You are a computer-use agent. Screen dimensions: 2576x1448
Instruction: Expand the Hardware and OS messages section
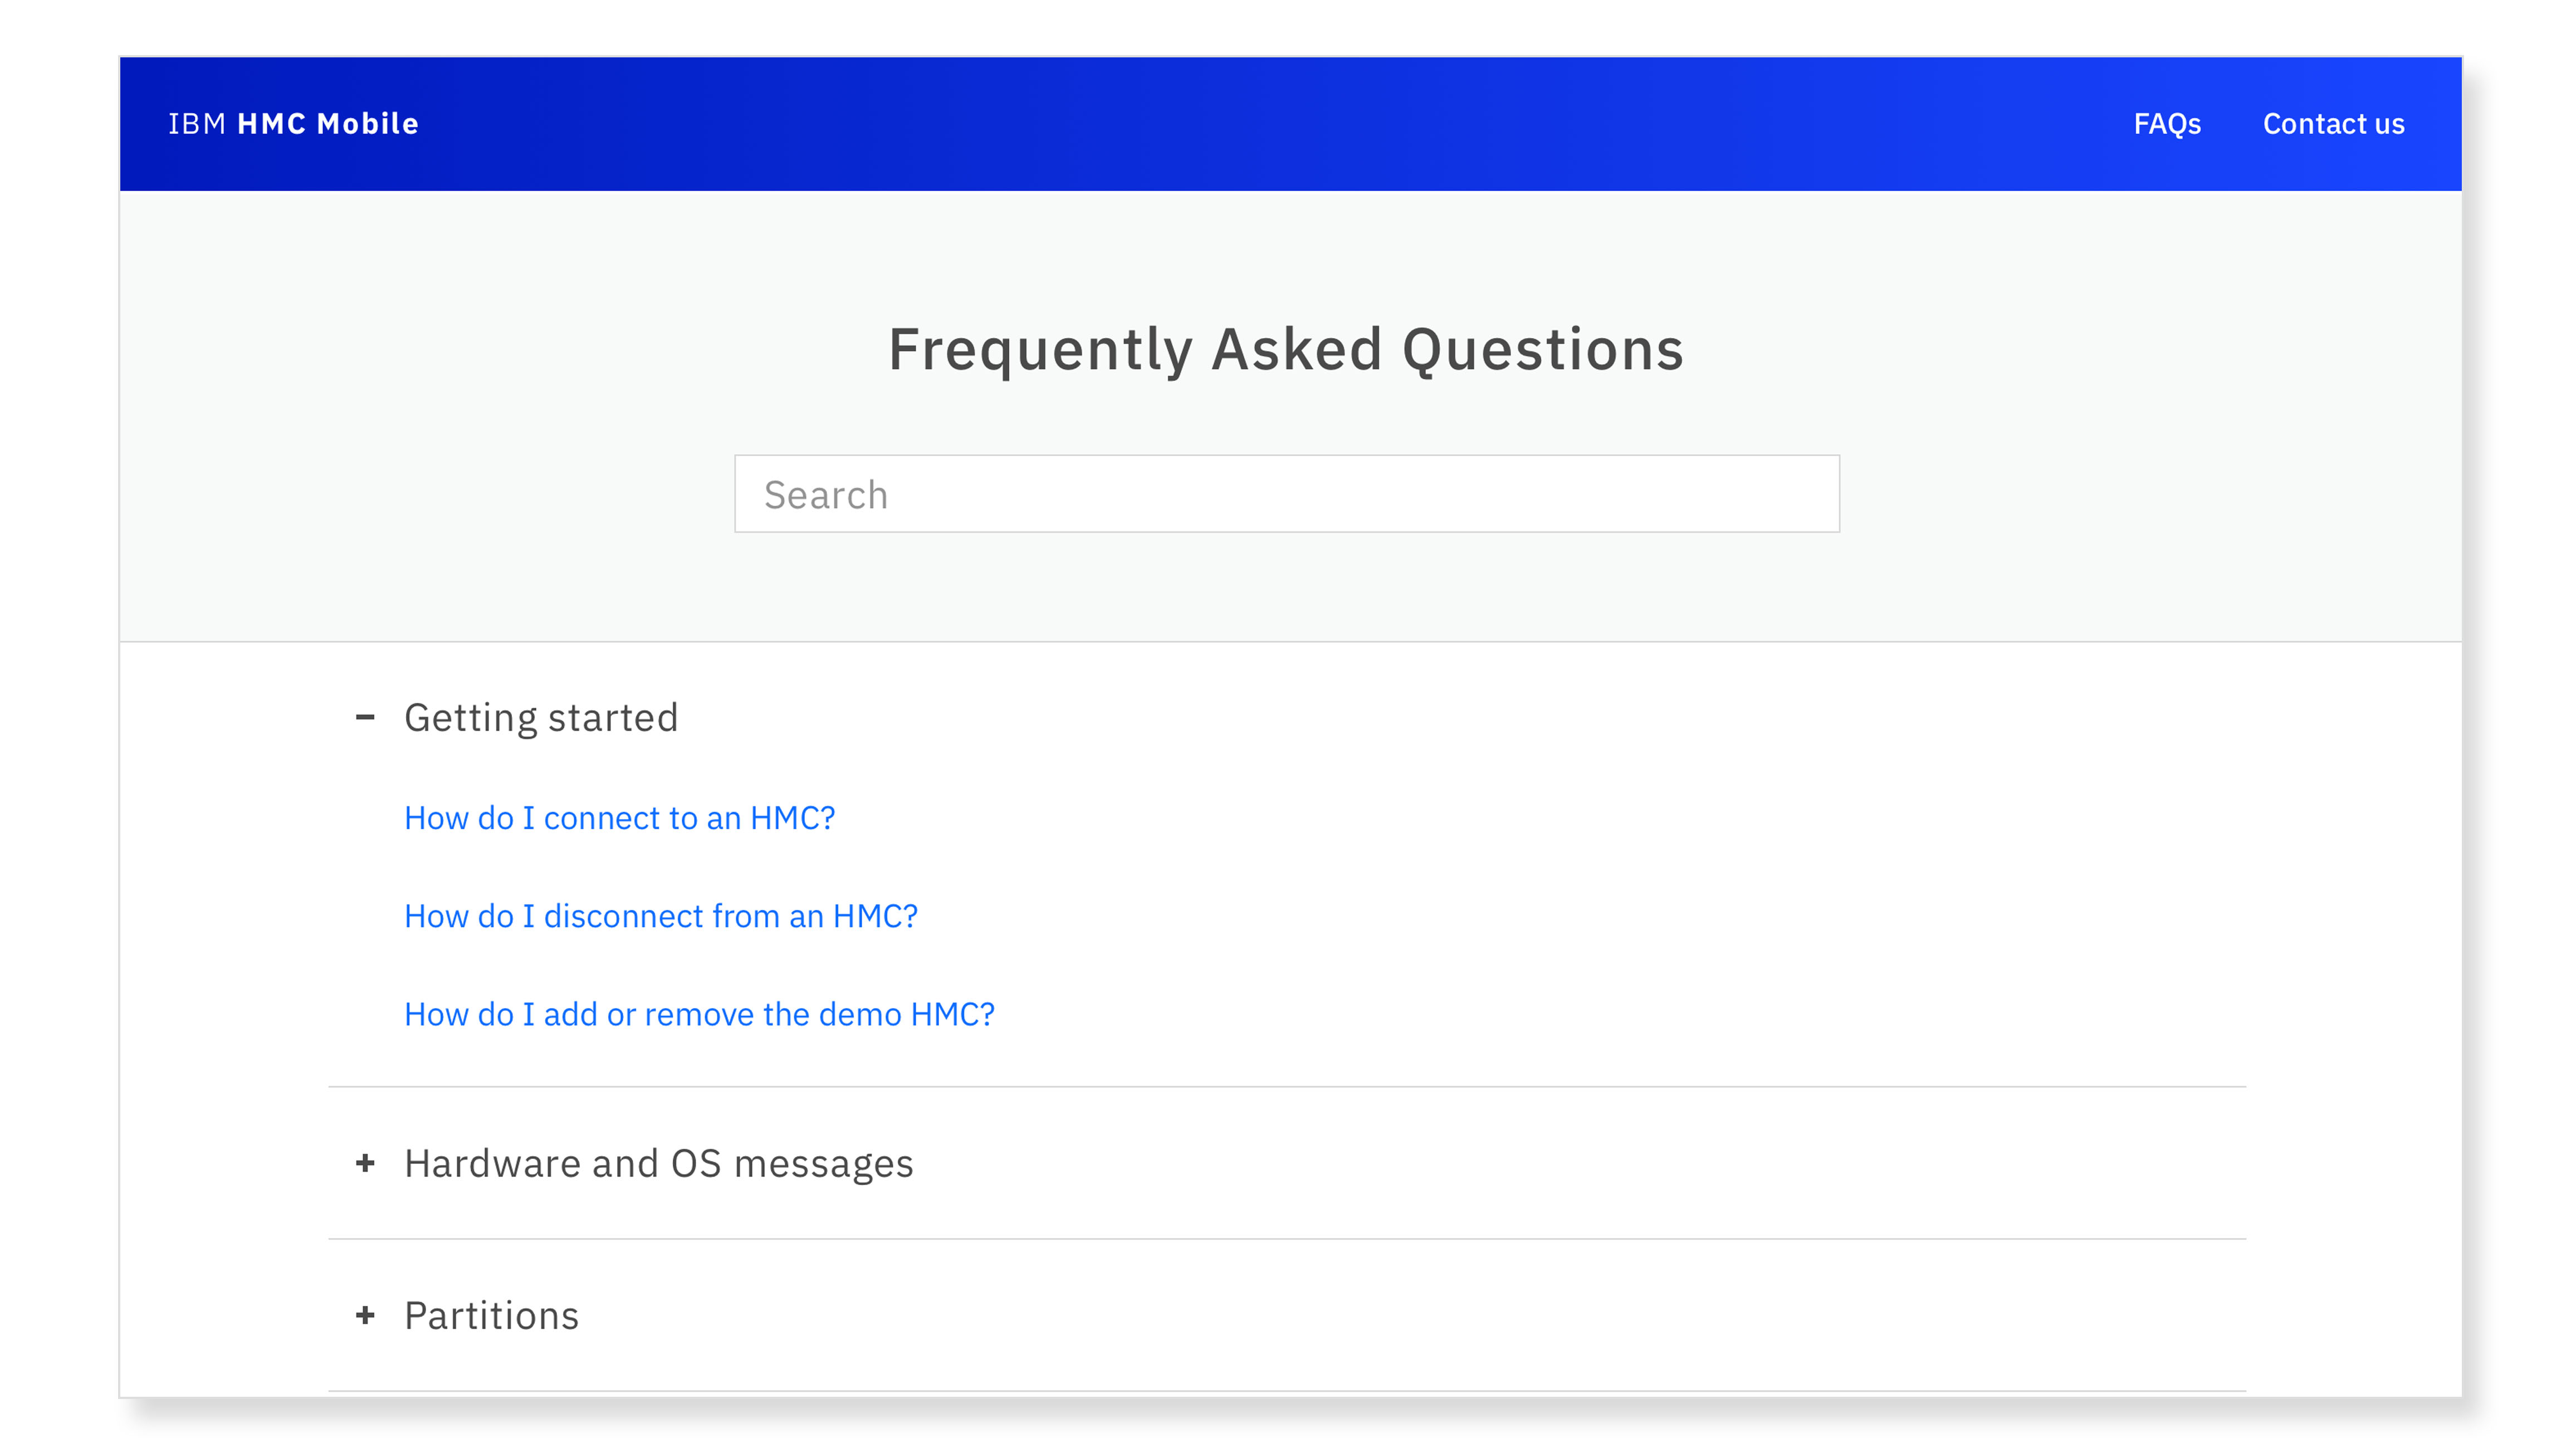point(658,1163)
